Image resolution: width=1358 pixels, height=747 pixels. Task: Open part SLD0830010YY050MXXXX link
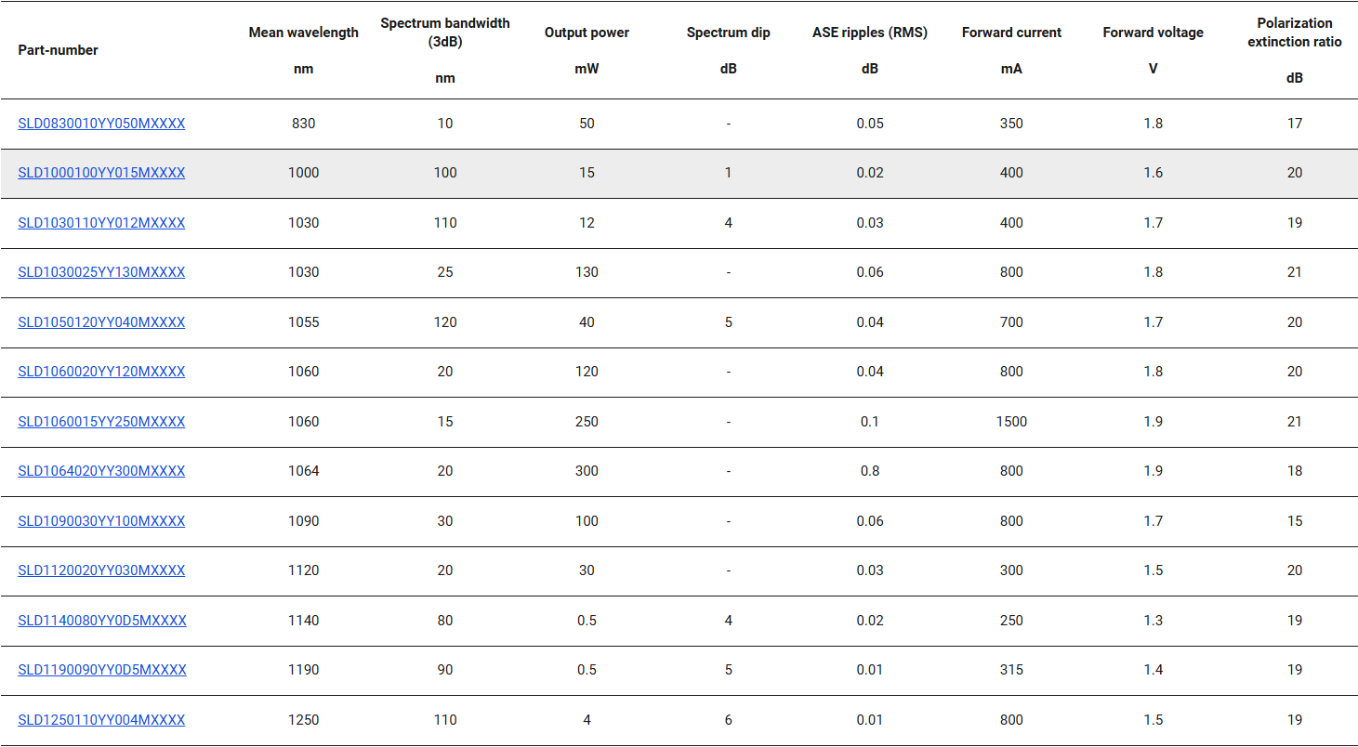click(x=101, y=124)
